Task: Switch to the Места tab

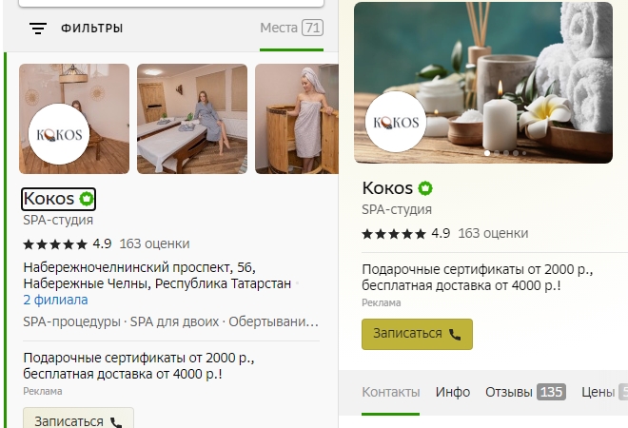Action: pyautogui.click(x=291, y=28)
